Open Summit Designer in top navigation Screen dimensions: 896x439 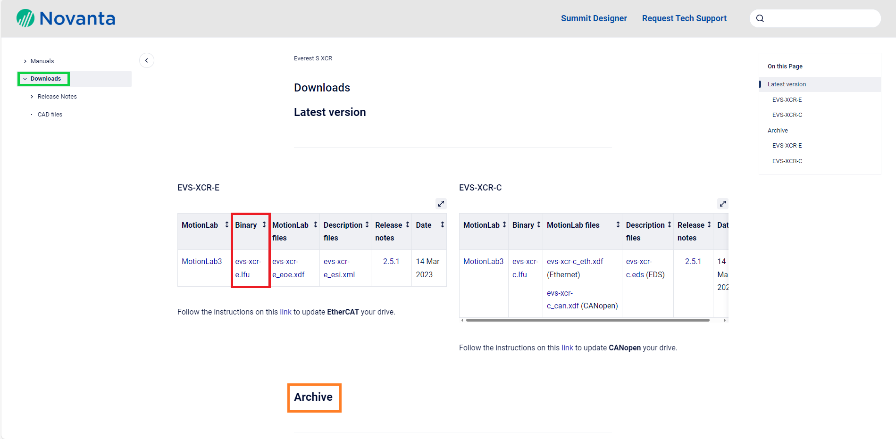[x=594, y=18]
